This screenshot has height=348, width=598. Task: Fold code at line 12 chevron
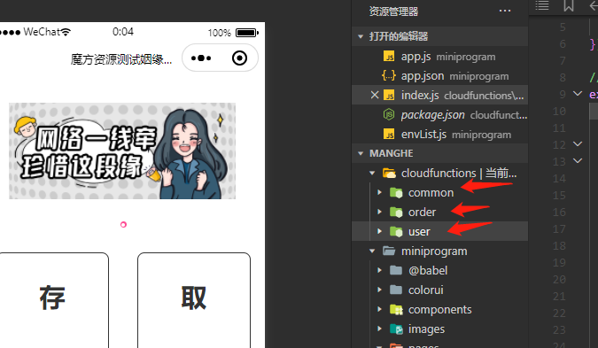578,143
